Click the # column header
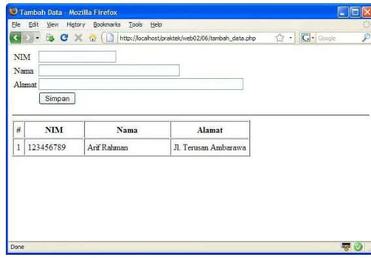 click(x=19, y=130)
